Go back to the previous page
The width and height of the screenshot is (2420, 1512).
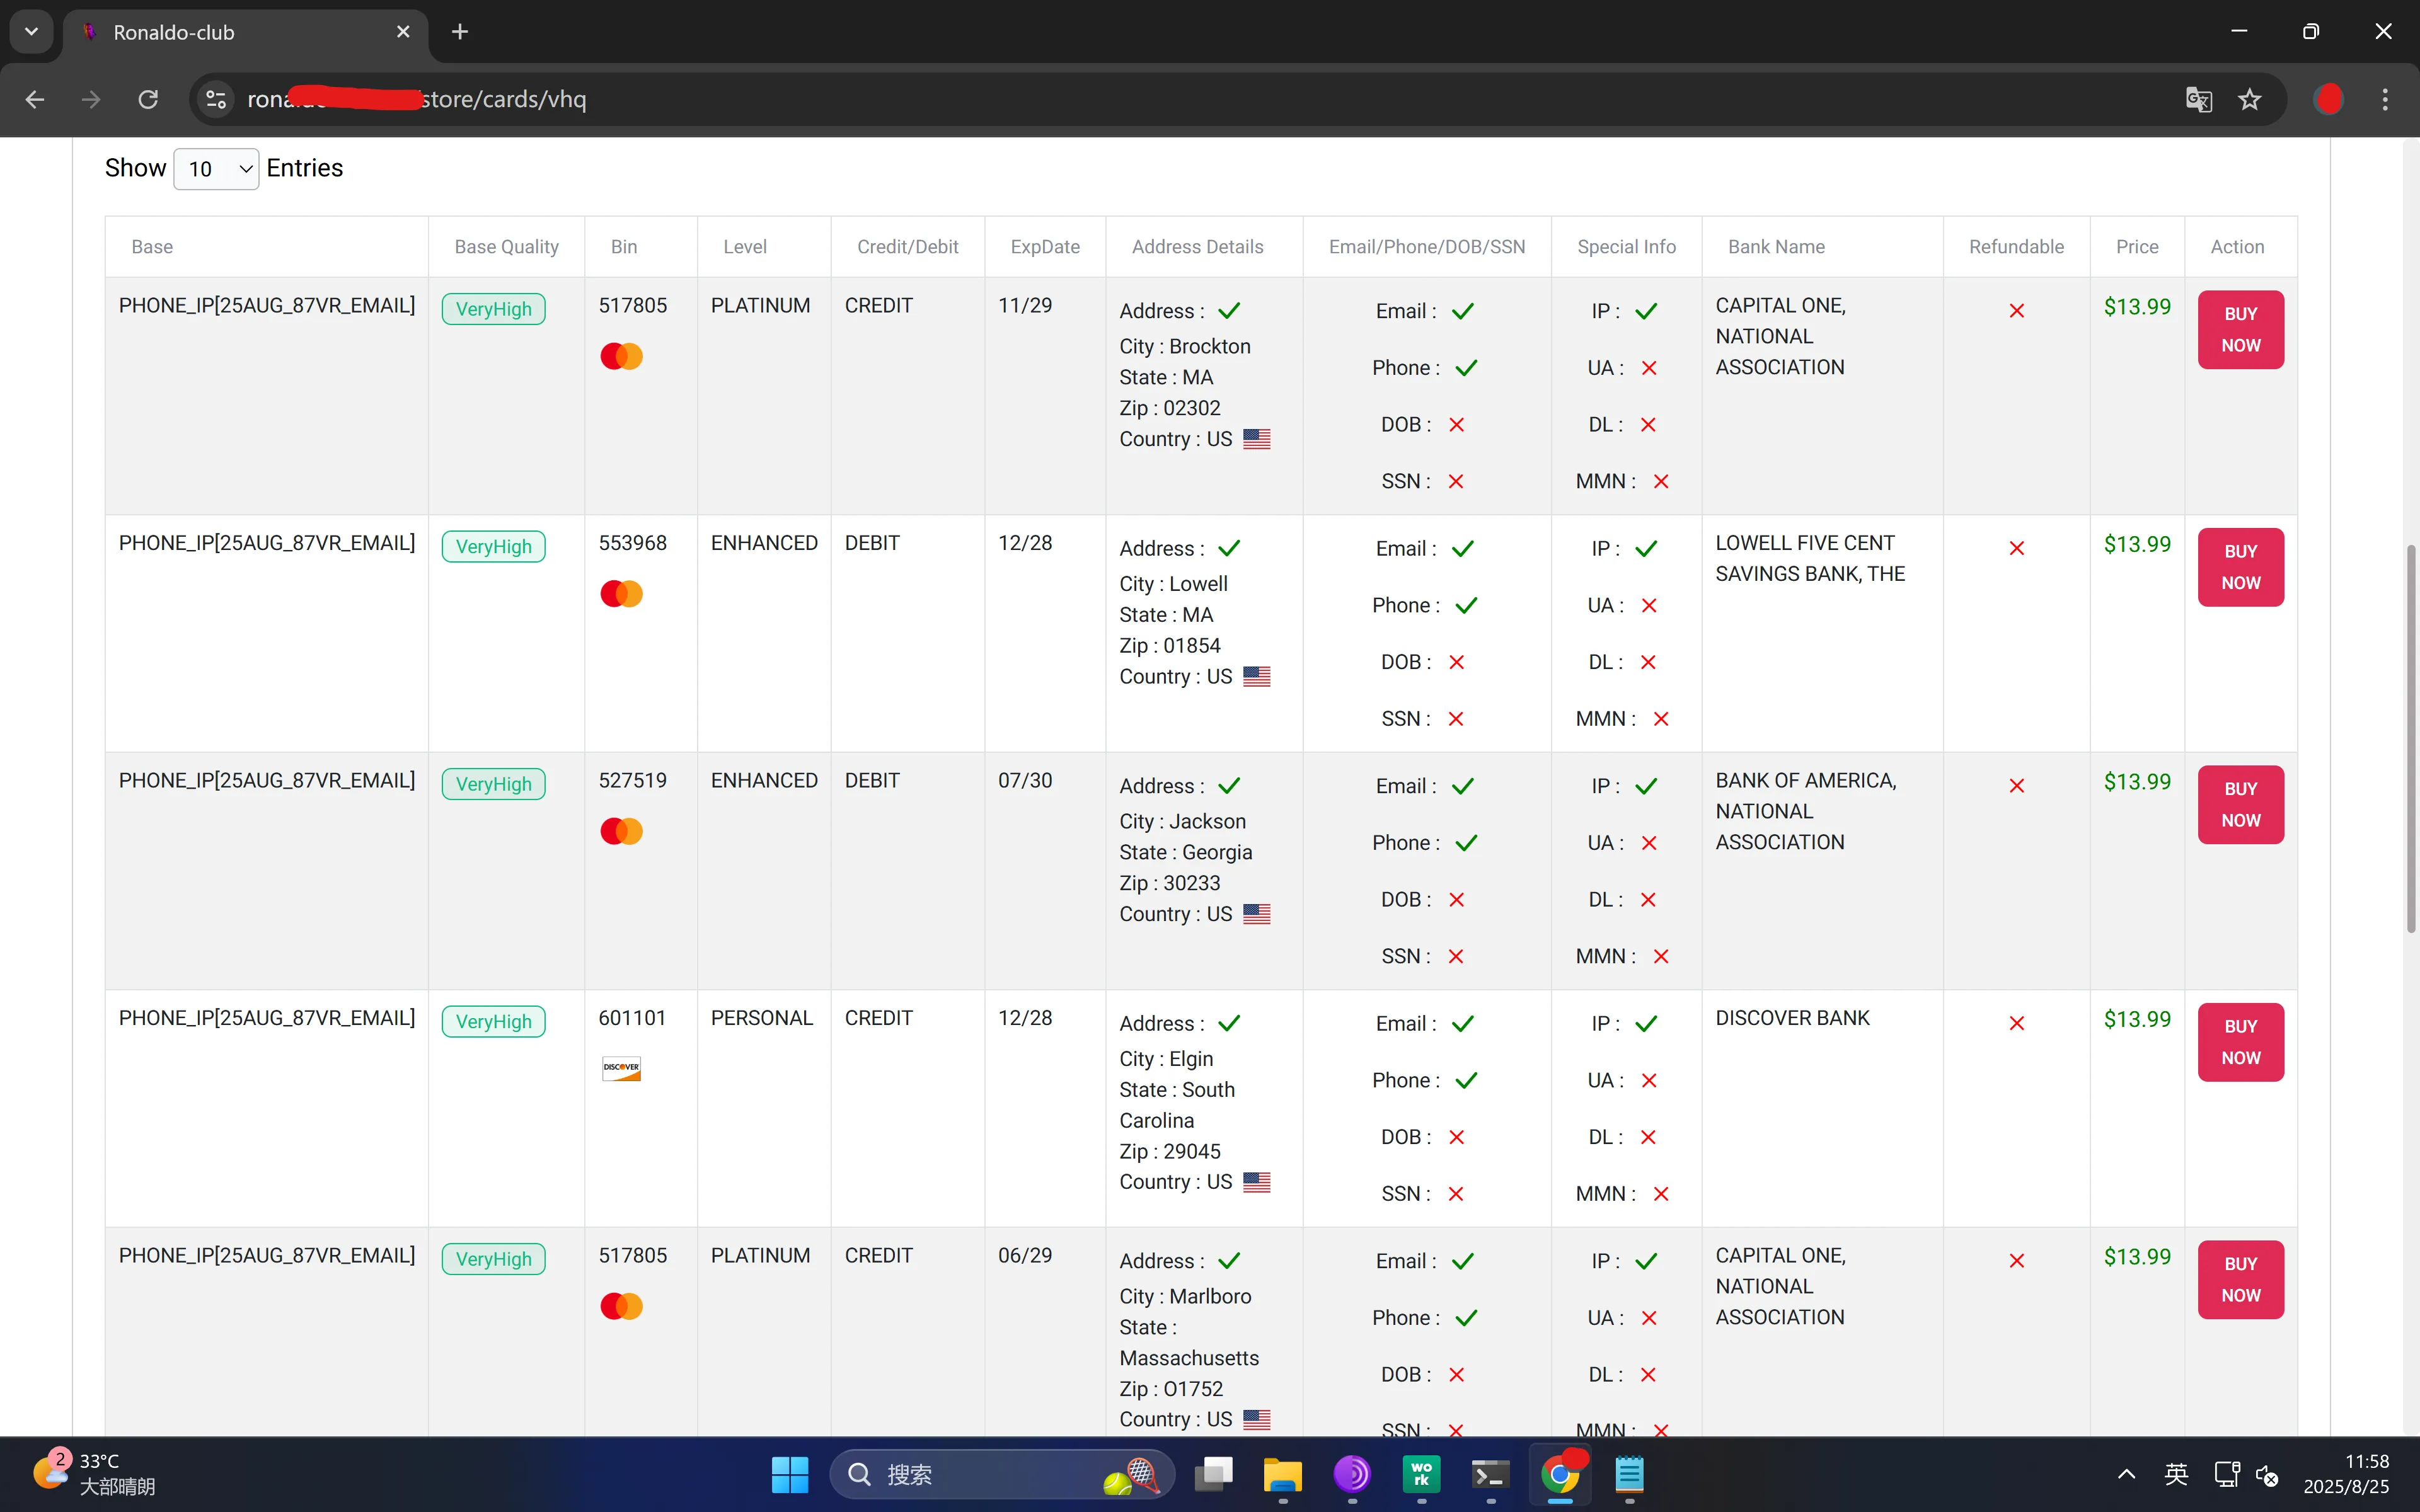point(35,99)
